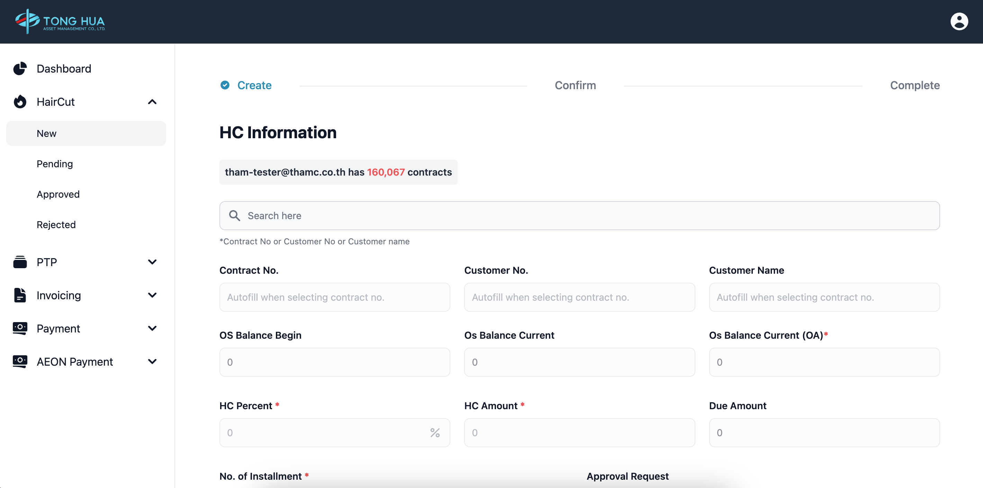Click the HC Percent input field

coord(324,433)
